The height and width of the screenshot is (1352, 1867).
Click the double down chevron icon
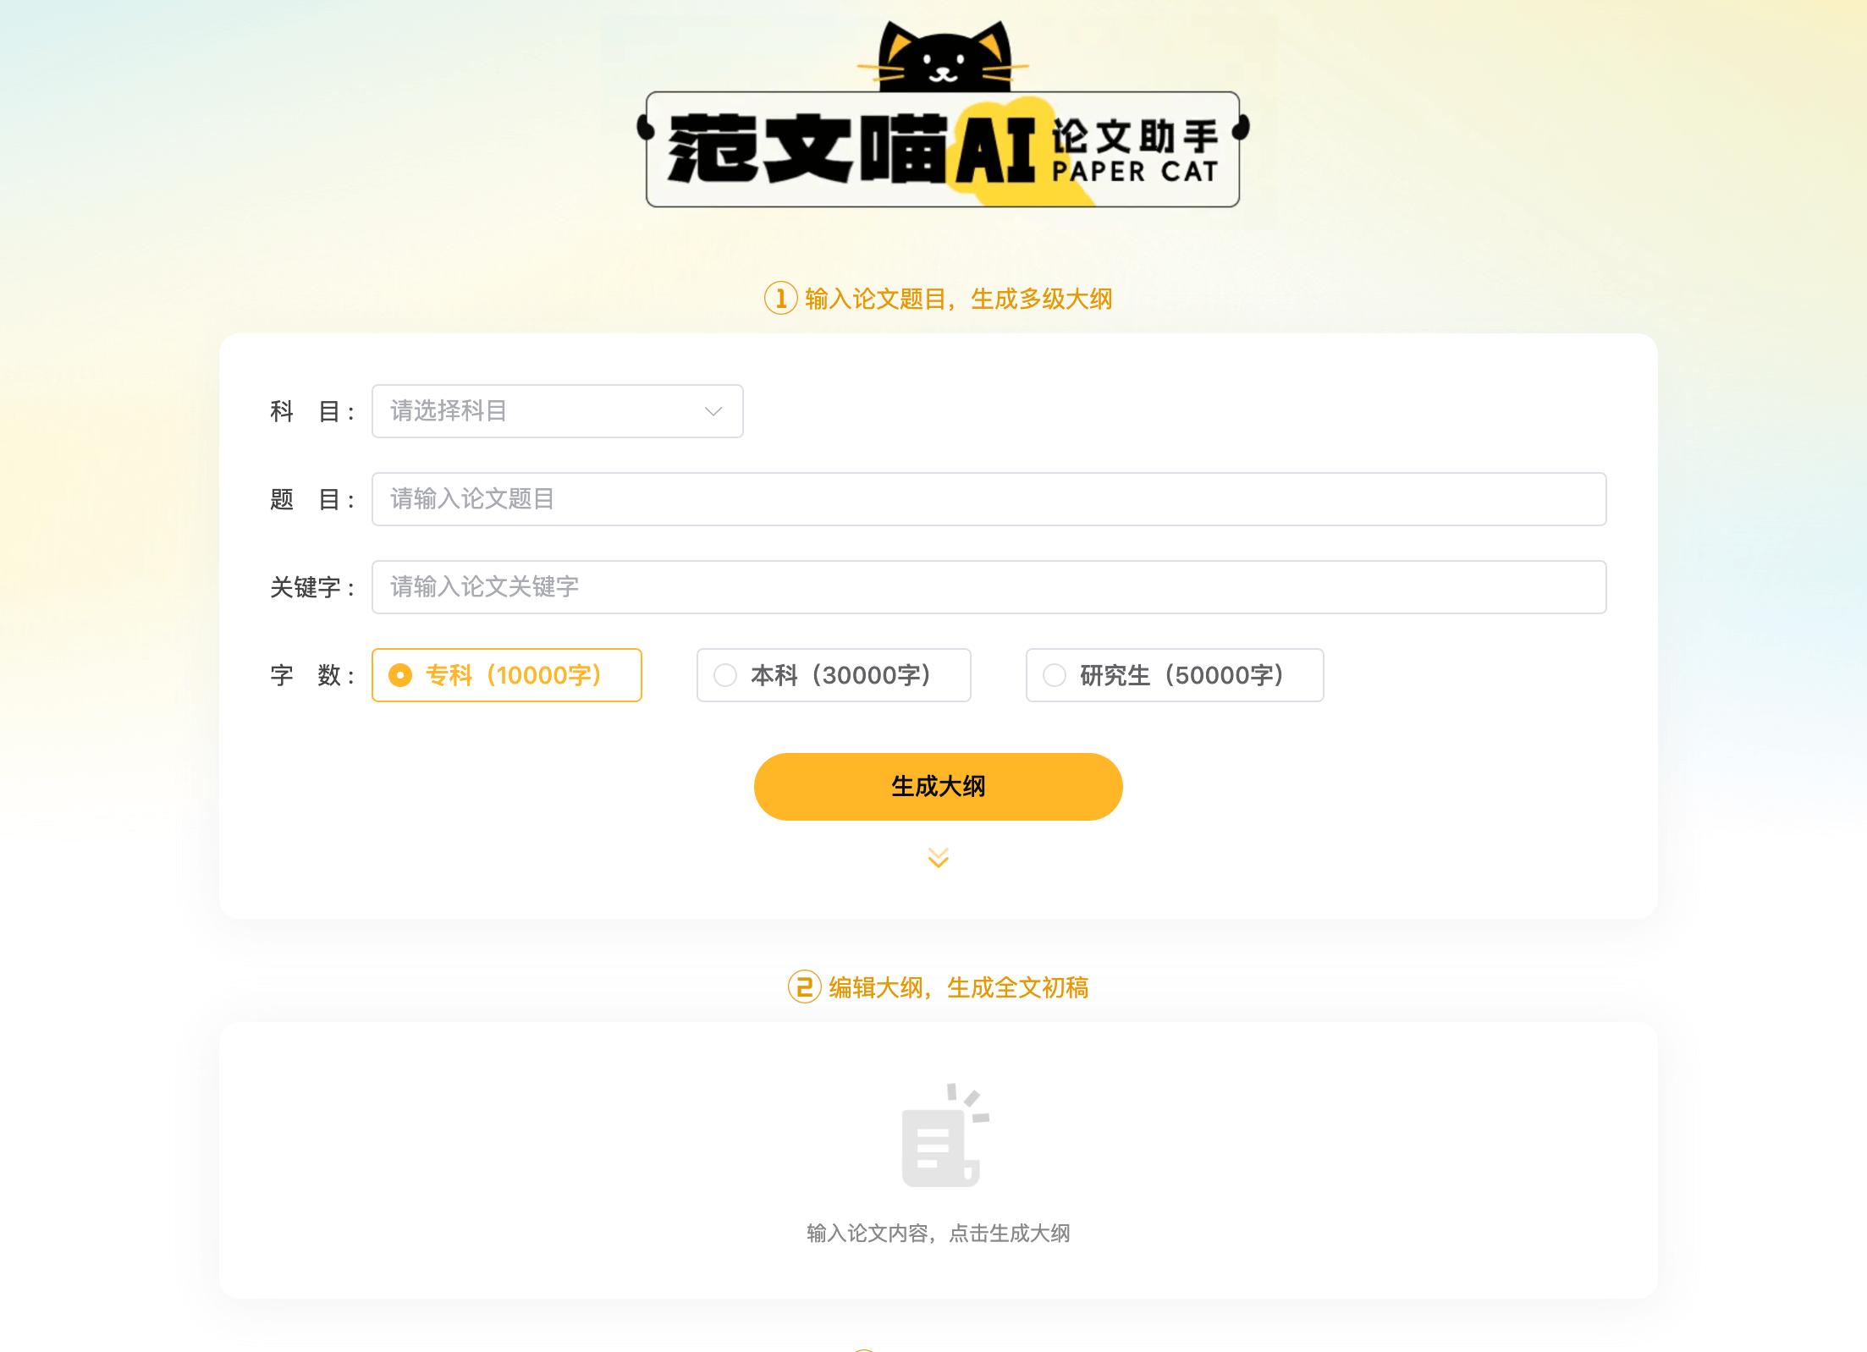[938, 858]
